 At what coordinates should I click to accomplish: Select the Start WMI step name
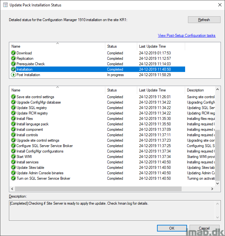tap(24, 156)
